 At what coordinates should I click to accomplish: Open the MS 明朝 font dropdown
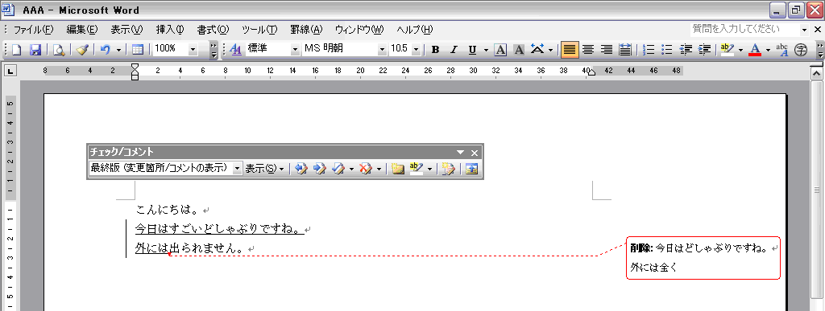tap(382, 49)
